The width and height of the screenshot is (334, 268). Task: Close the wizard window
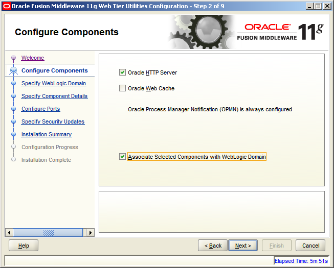(327, 6)
